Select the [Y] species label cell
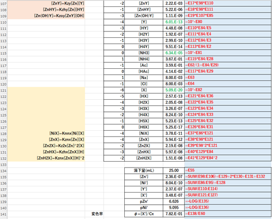 pos(144,22)
